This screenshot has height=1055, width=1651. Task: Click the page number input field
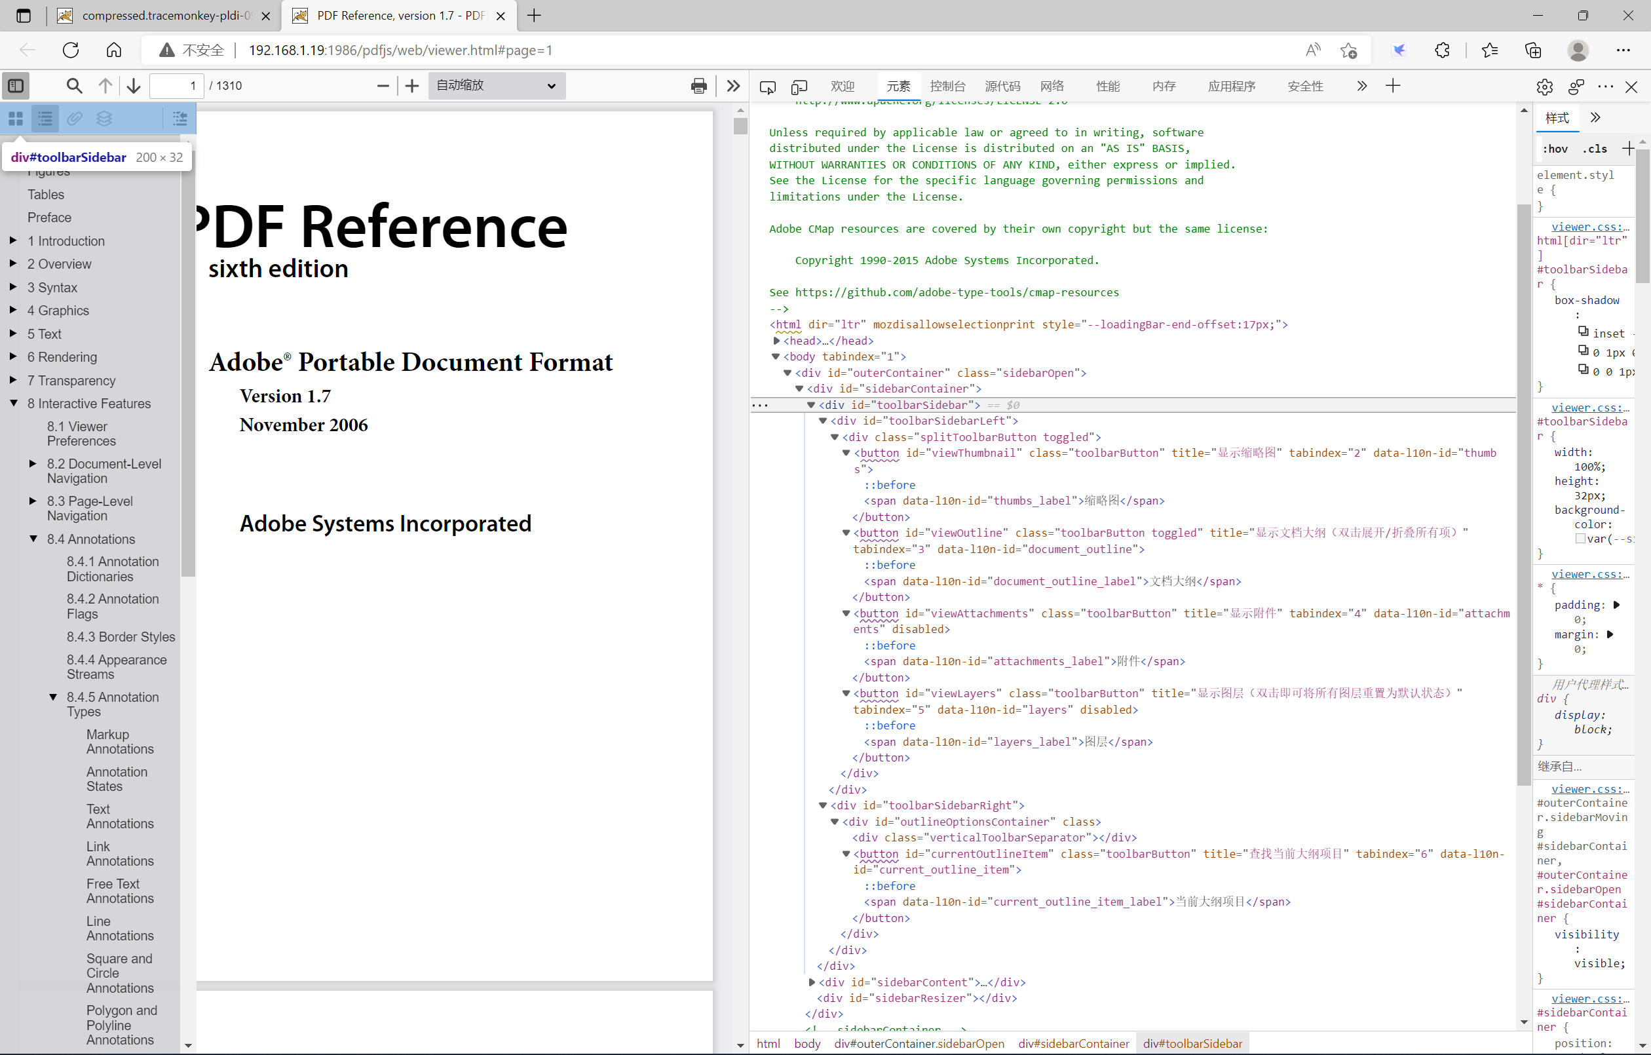tap(177, 86)
